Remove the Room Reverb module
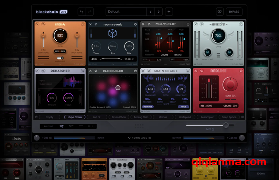Screen dimensions: 279x180 pyautogui.click(x=90, y=24)
